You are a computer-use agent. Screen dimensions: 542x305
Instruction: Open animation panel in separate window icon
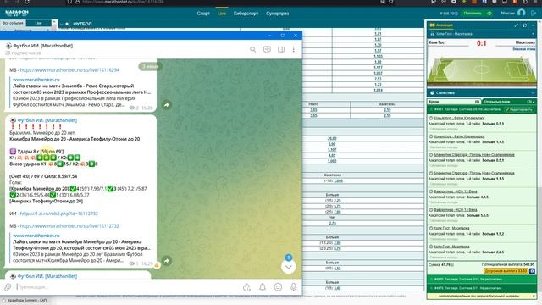coord(525,25)
